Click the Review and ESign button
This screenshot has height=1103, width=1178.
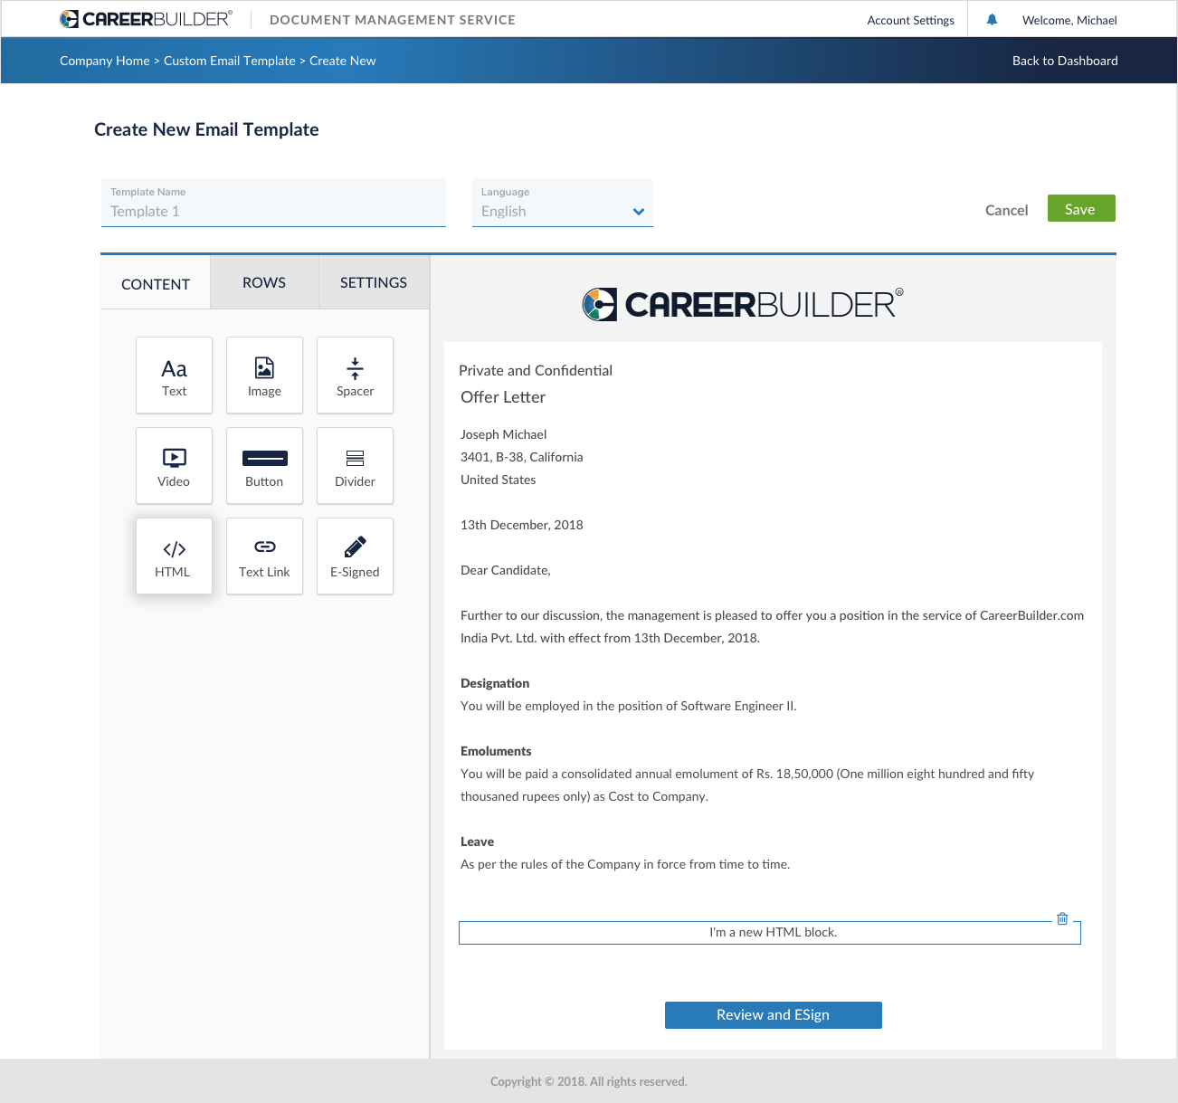pyautogui.click(x=774, y=1015)
